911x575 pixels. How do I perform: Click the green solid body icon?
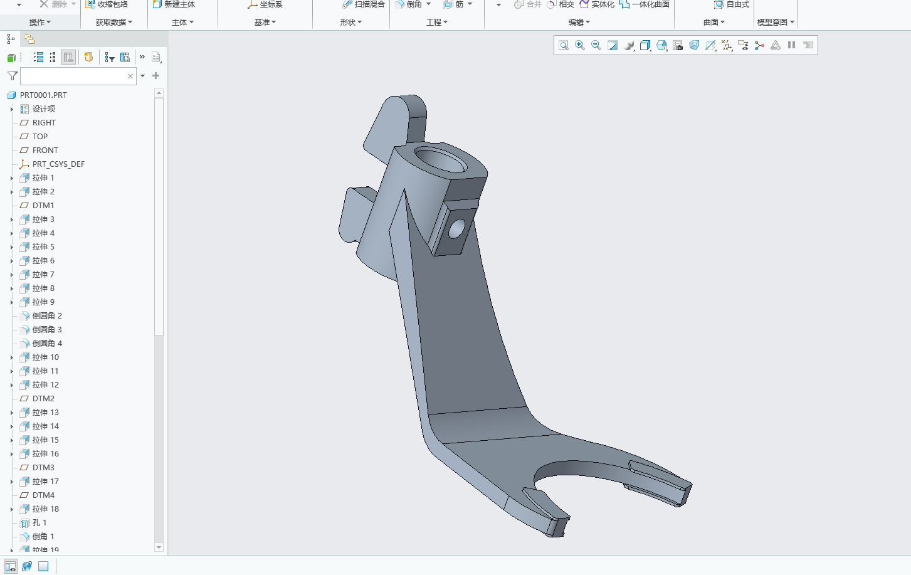tap(11, 58)
